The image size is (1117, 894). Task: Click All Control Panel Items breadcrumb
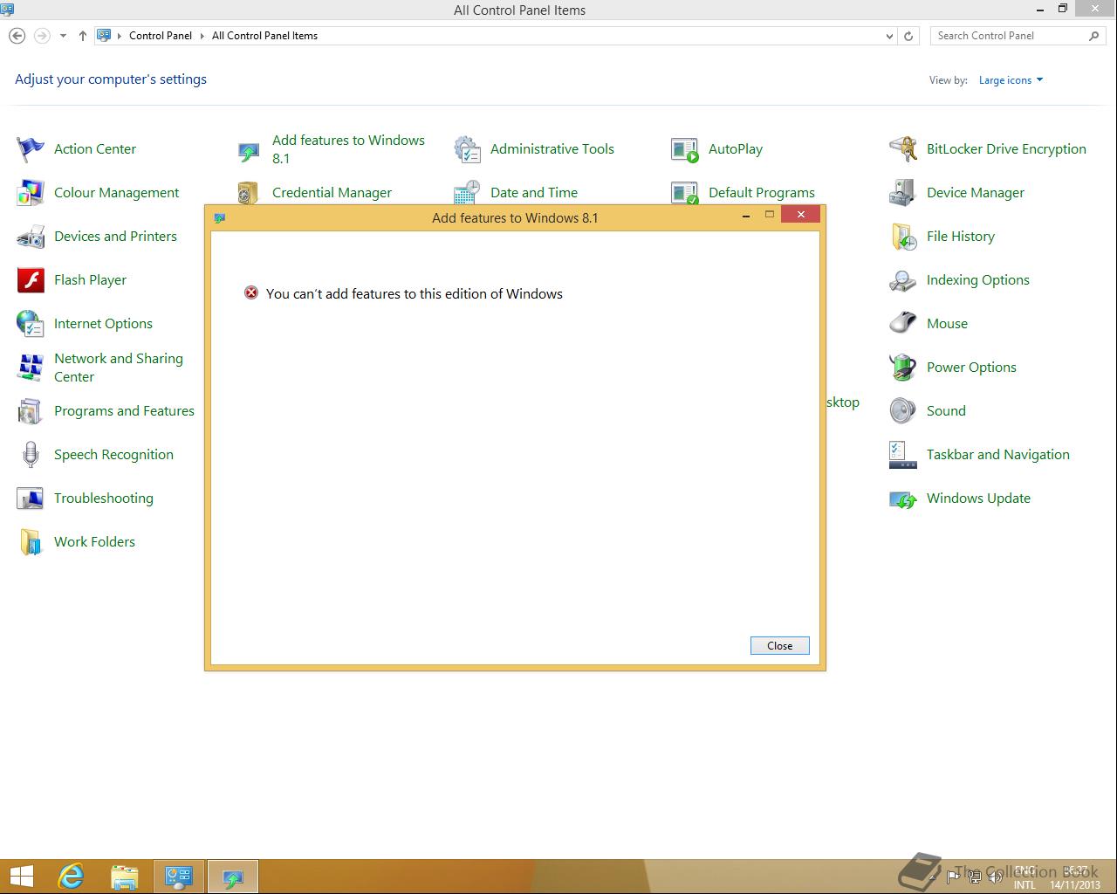(264, 36)
